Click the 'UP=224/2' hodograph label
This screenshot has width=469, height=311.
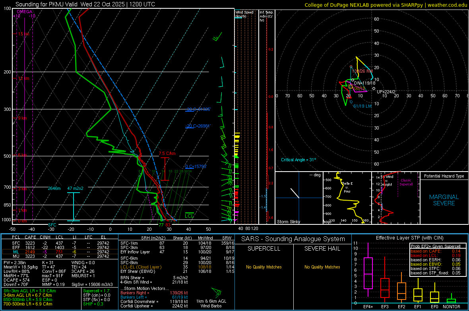pos(386,92)
